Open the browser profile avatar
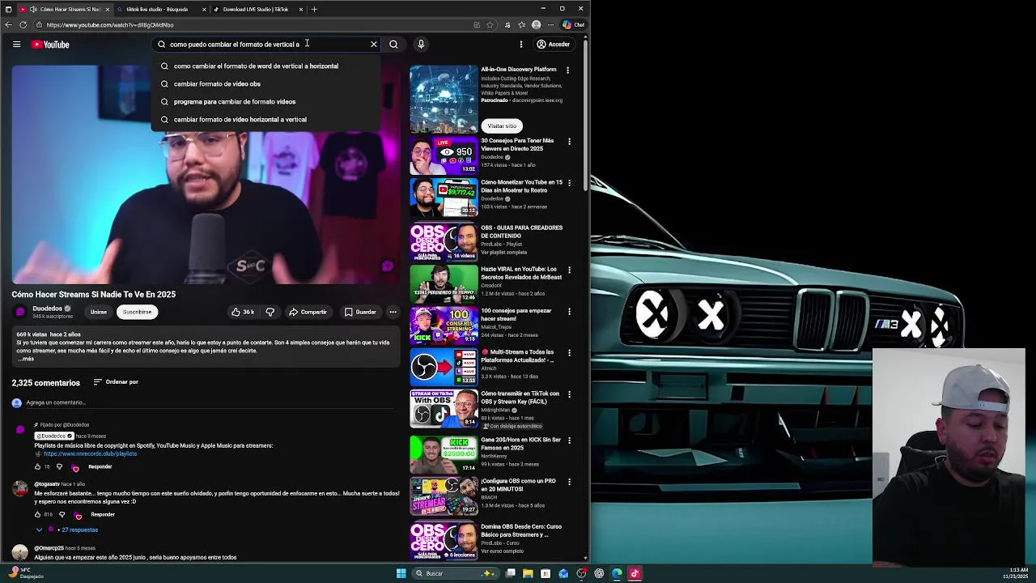This screenshot has height=583, width=1036. coord(536,24)
